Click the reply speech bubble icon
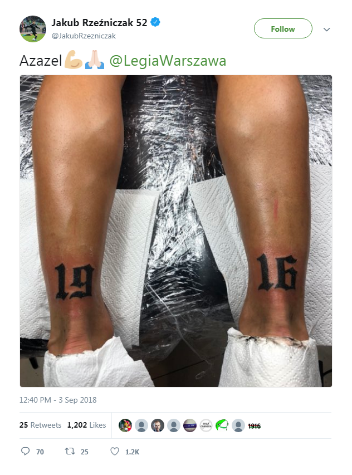Image resolution: width=352 pixels, height=475 pixels. [25, 452]
